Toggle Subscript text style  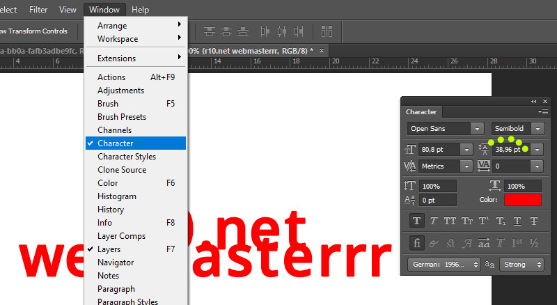tap(501, 221)
